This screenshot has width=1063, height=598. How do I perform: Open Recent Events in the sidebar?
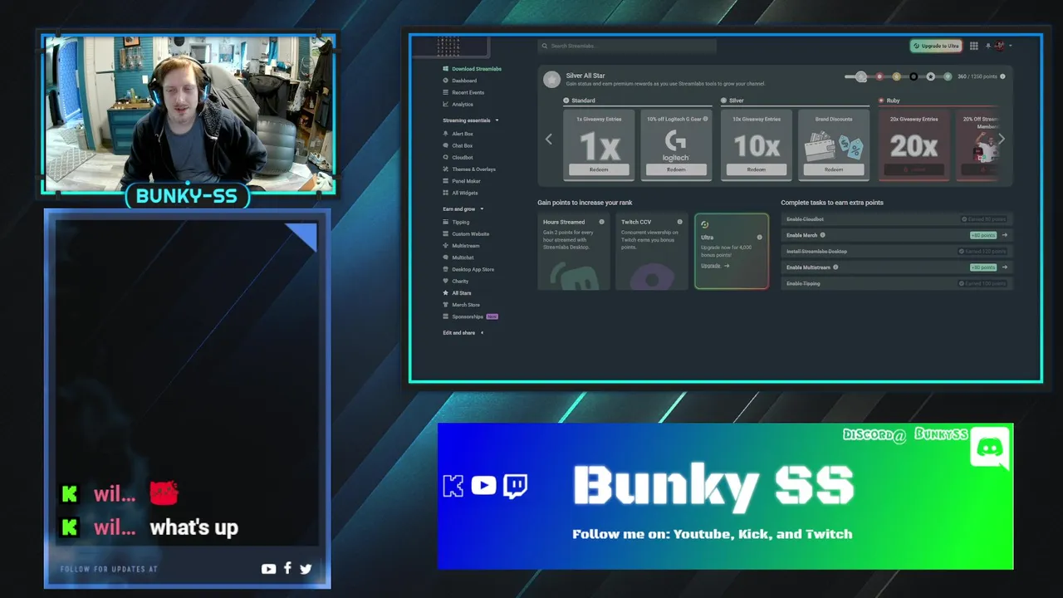pyautogui.click(x=463, y=92)
